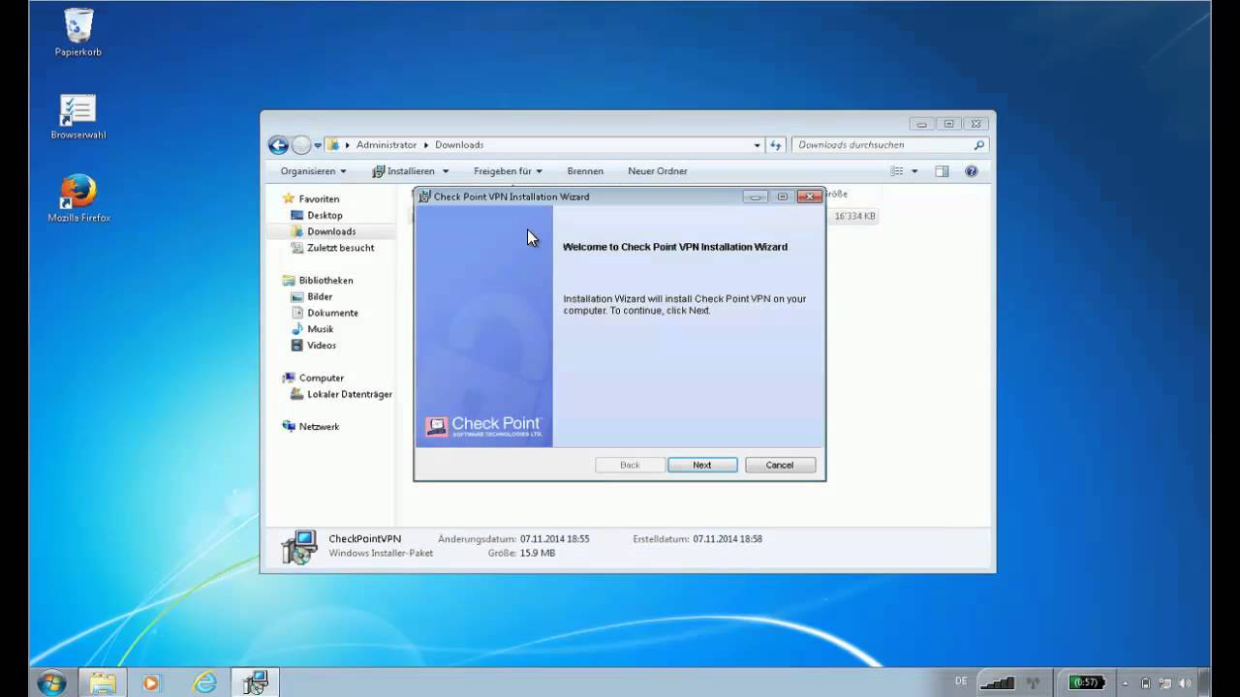
Task: Click the search magnifier icon
Action: click(978, 145)
